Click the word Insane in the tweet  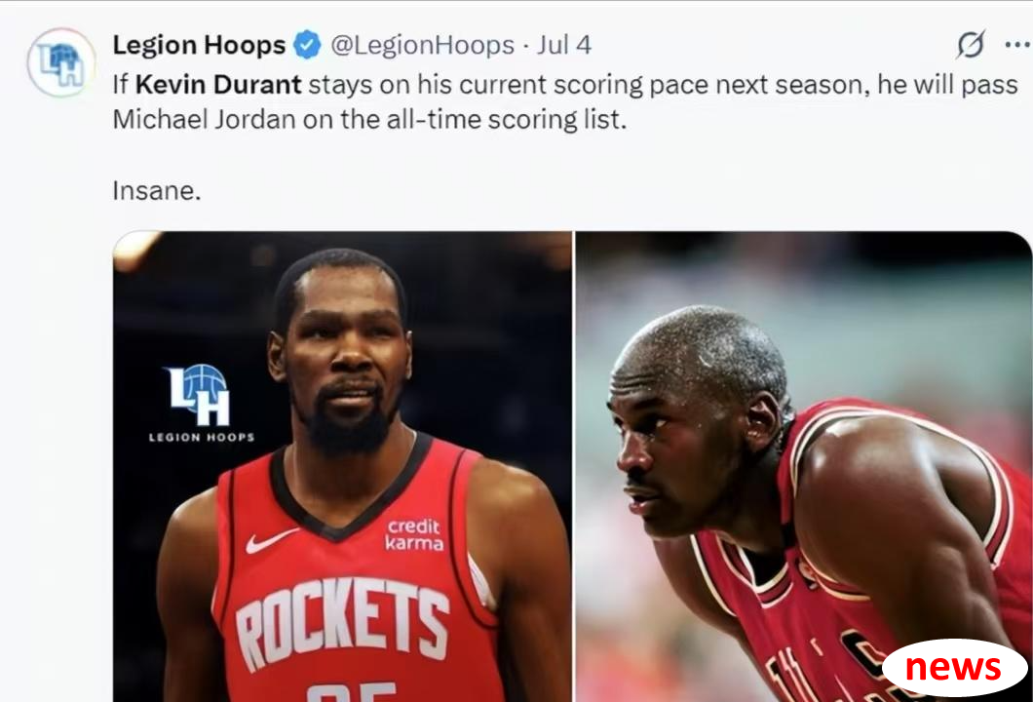tap(156, 190)
